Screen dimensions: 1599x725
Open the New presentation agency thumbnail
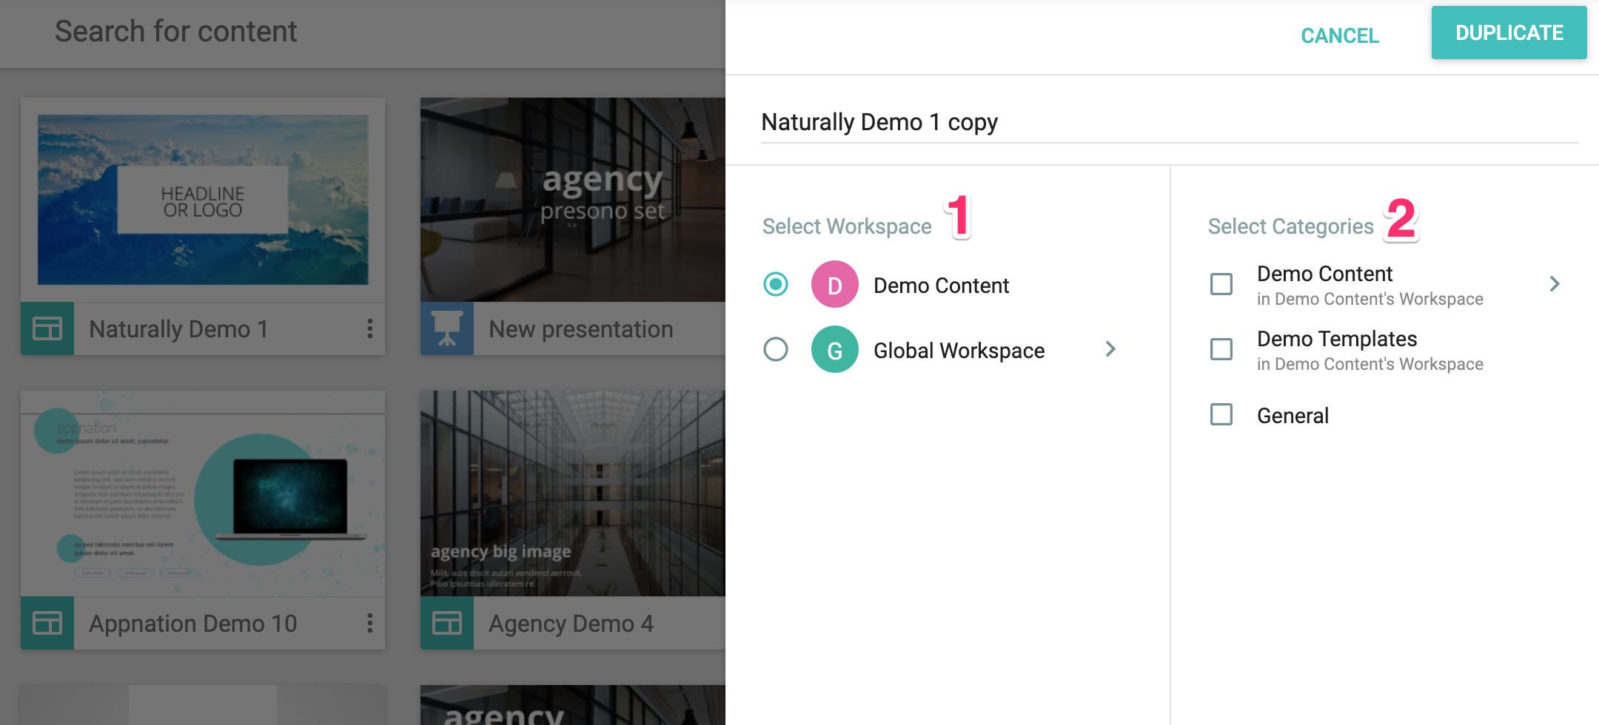click(573, 200)
